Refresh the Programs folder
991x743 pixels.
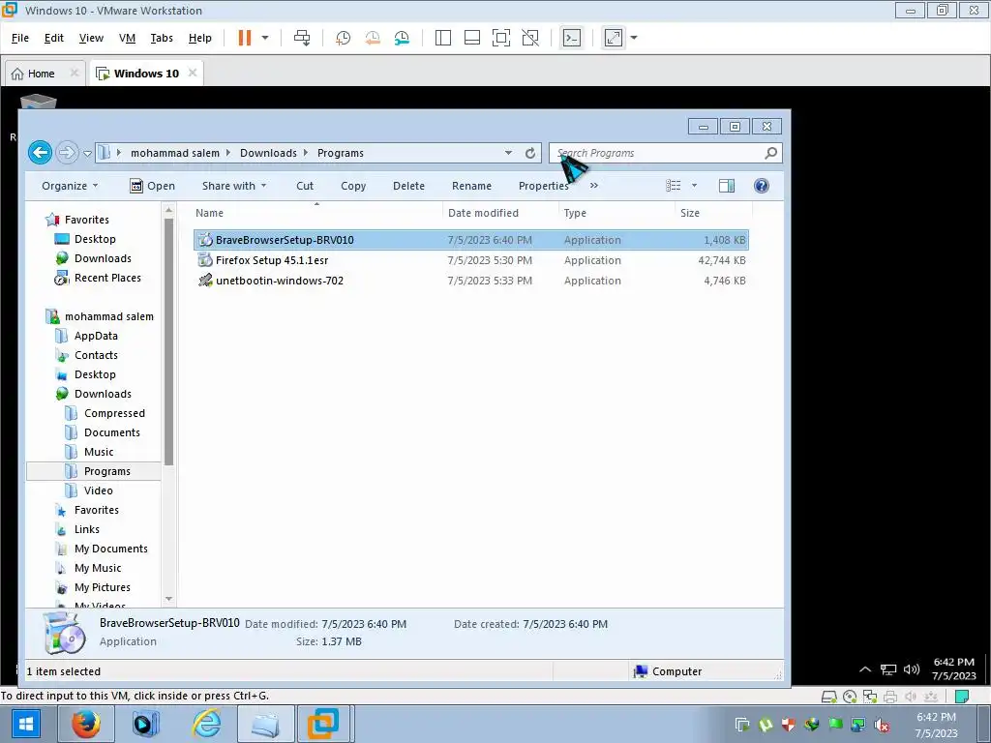pos(530,153)
